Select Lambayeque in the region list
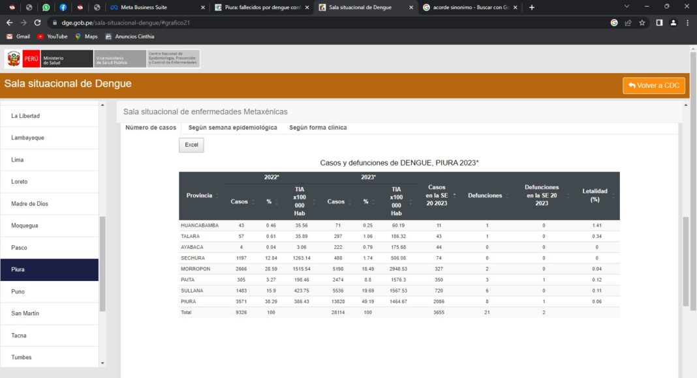This screenshot has width=697, height=378. tap(50, 138)
